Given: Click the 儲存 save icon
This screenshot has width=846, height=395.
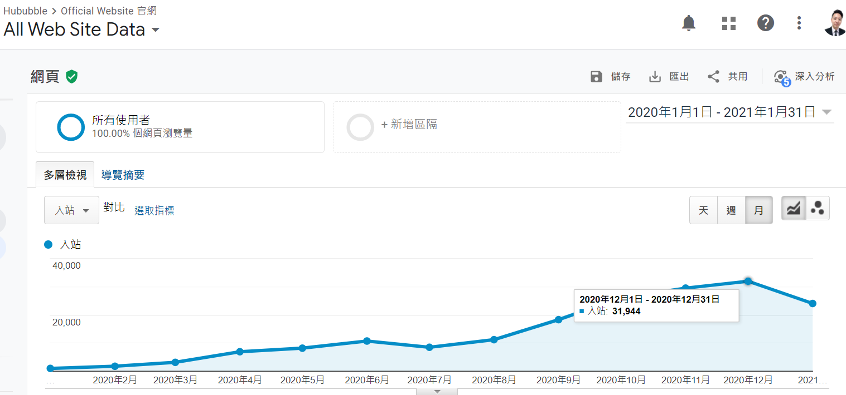Looking at the screenshot, I should click(x=597, y=76).
